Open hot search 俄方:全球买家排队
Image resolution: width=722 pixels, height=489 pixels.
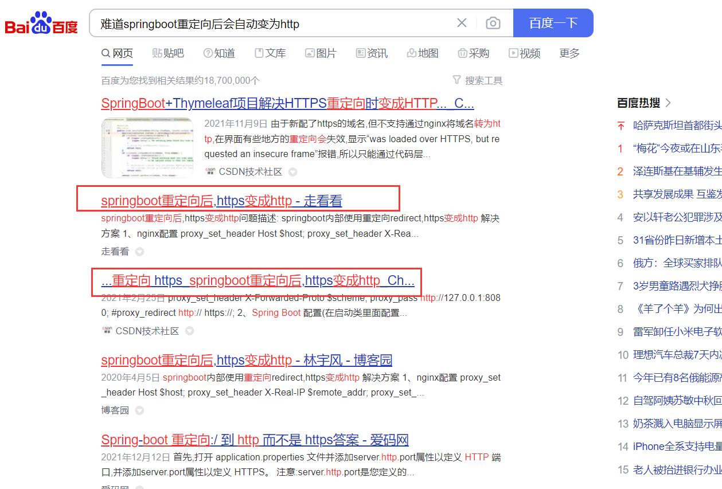click(x=677, y=263)
